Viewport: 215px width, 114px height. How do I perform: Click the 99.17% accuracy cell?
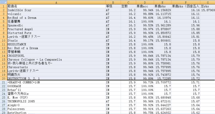[145, 40]
